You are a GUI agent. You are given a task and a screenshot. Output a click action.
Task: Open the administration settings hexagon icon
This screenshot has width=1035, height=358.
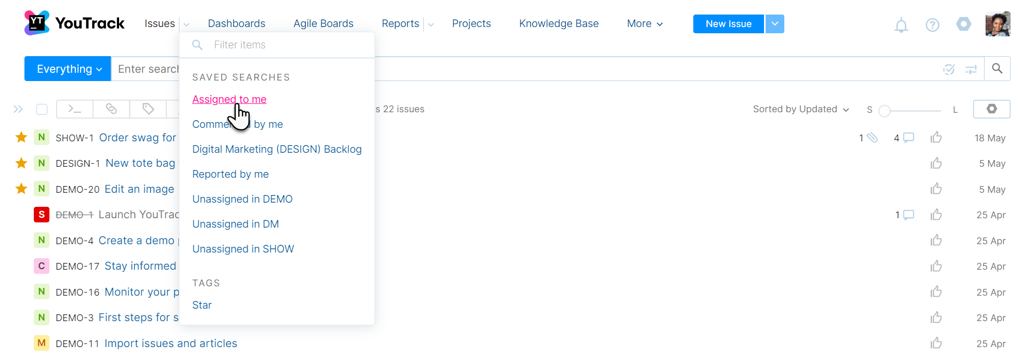tap(963, 24)
